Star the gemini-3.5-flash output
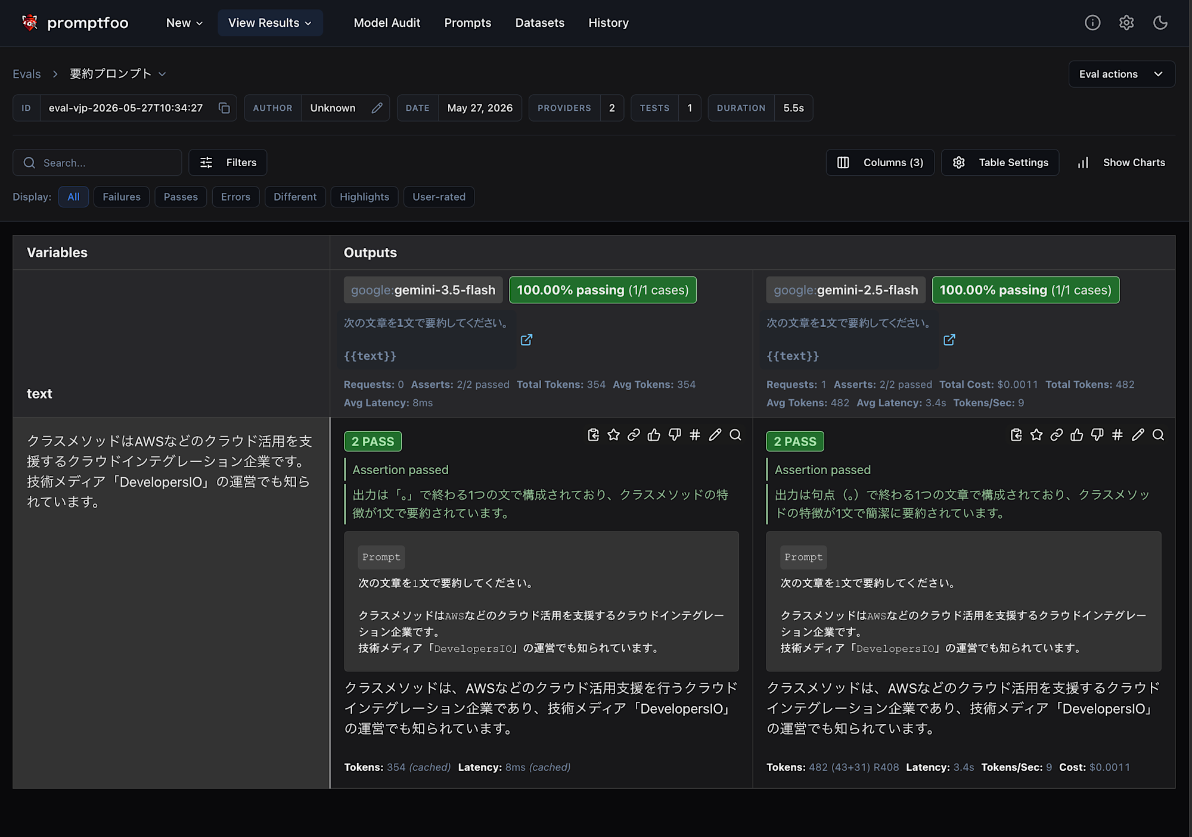Image resolution: width=1192 pixels, height=837 pixels. 613,435
